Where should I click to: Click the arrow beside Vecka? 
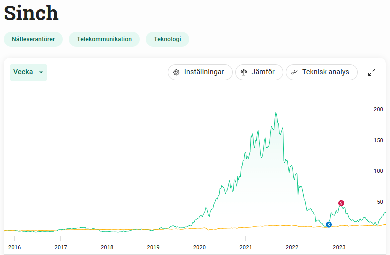pos(41,73)
